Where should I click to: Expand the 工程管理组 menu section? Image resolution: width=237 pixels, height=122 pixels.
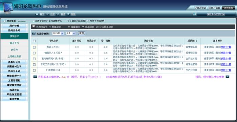point(14,81)
